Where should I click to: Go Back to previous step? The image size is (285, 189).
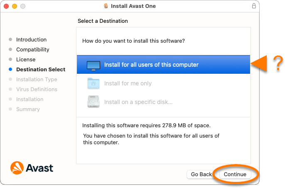tap(201, 174)
